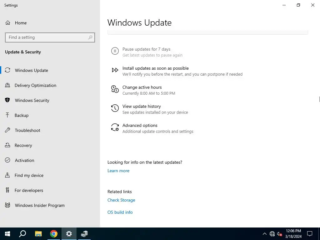Click the Windows Insider Program cat icon
320x240 pixels.
pos(7,205)
